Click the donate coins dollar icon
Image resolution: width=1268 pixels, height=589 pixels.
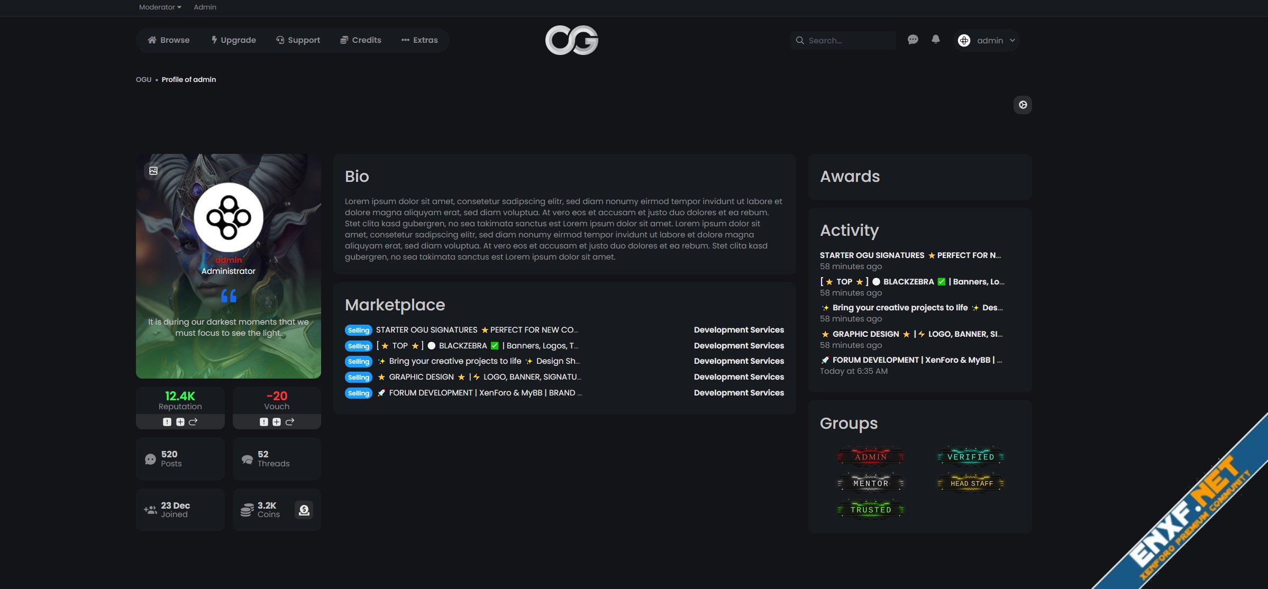tap(304, 510)
